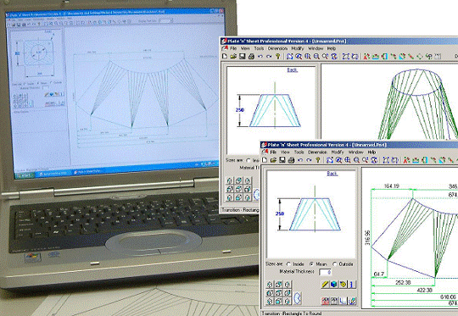
Task: Click the curved cone-pattern shape icon
Action: tap(298, 298)
